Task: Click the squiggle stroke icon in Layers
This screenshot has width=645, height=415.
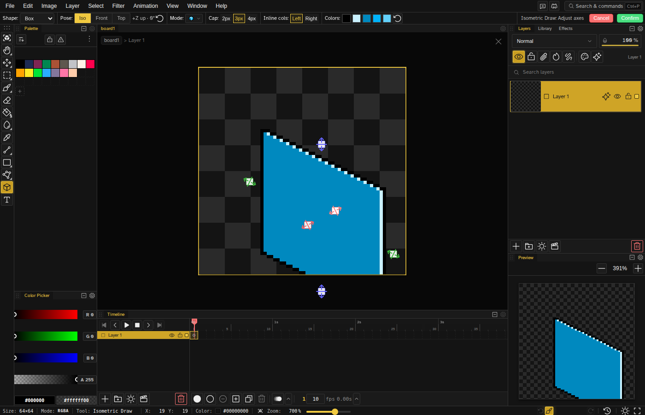Action: click(569, 57)
